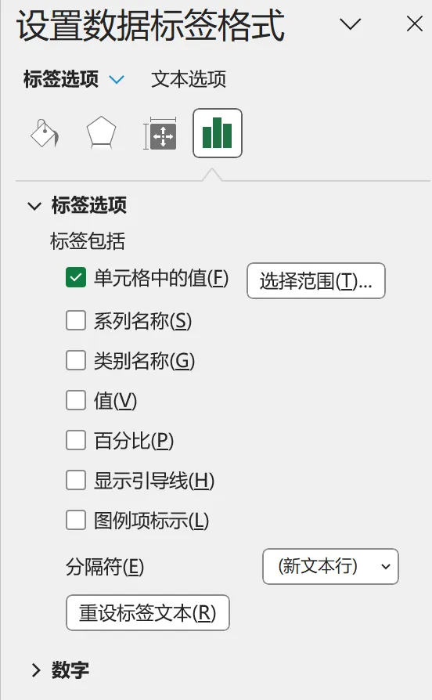
Task: Enable the 类别名称 checkbox
Action: click(x=76, y=360)
